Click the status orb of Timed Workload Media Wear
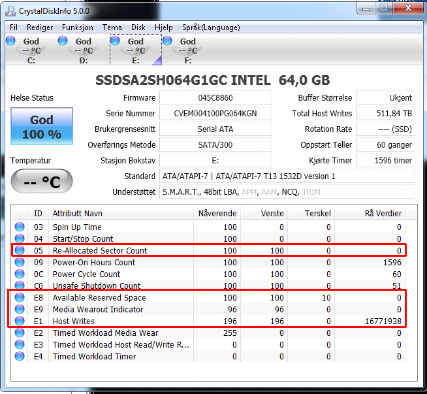This screenshot has width=427, height=394. (20, 333)
